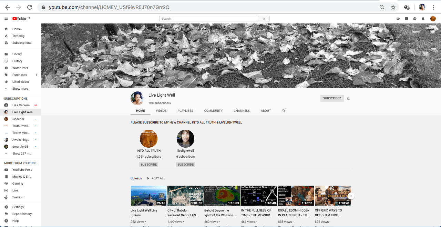Image resolution: width=441 pixels, height=227 pixels.
Task: Switch to the Community tab
Action: (x=214, y=111)
